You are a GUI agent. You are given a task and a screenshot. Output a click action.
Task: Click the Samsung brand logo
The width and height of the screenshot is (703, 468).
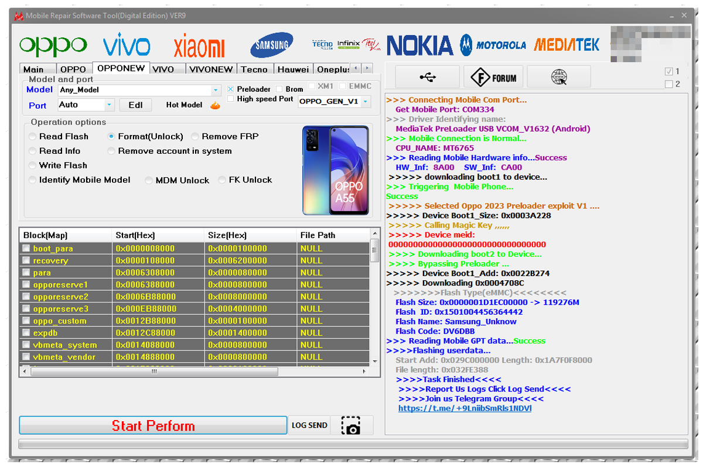[x=272, y=45]
